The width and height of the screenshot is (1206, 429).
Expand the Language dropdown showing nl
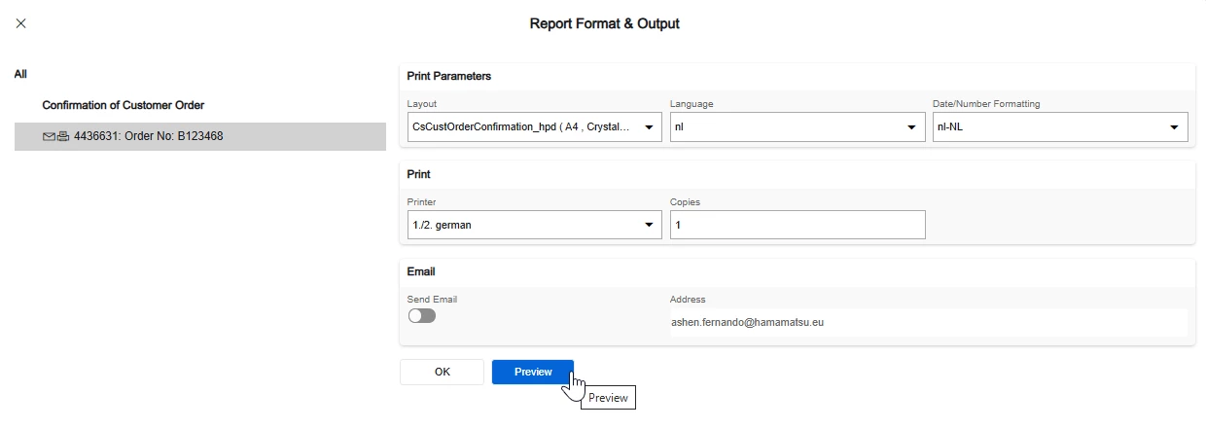click(798, 127)
